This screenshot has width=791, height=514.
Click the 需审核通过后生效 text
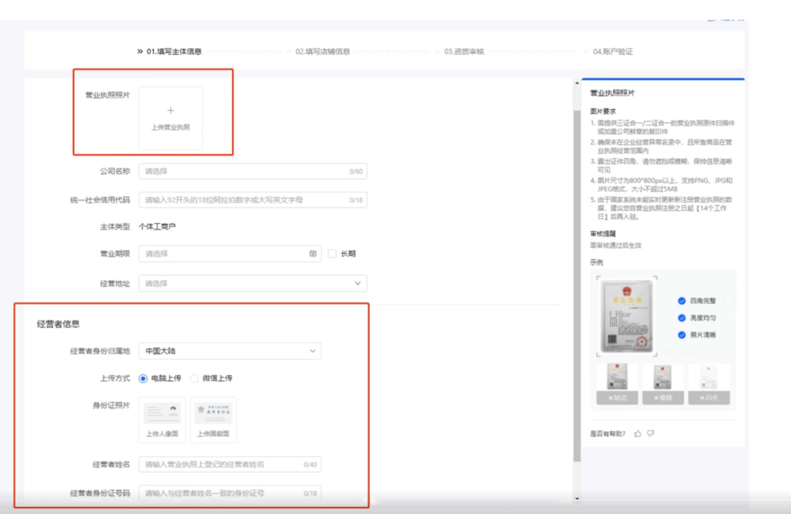[615, 245]
